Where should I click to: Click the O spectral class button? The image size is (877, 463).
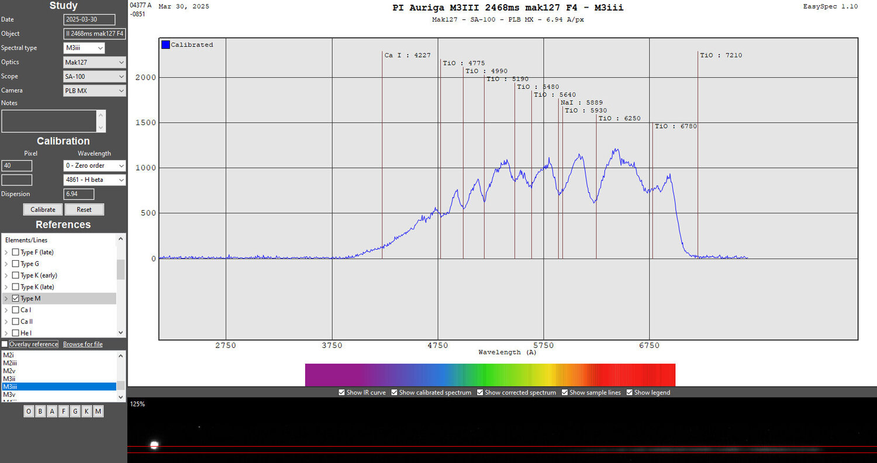pyautogui.click(x=29, y=412)
